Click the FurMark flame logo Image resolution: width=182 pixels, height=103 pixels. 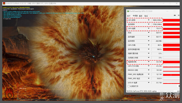point(10,94)
